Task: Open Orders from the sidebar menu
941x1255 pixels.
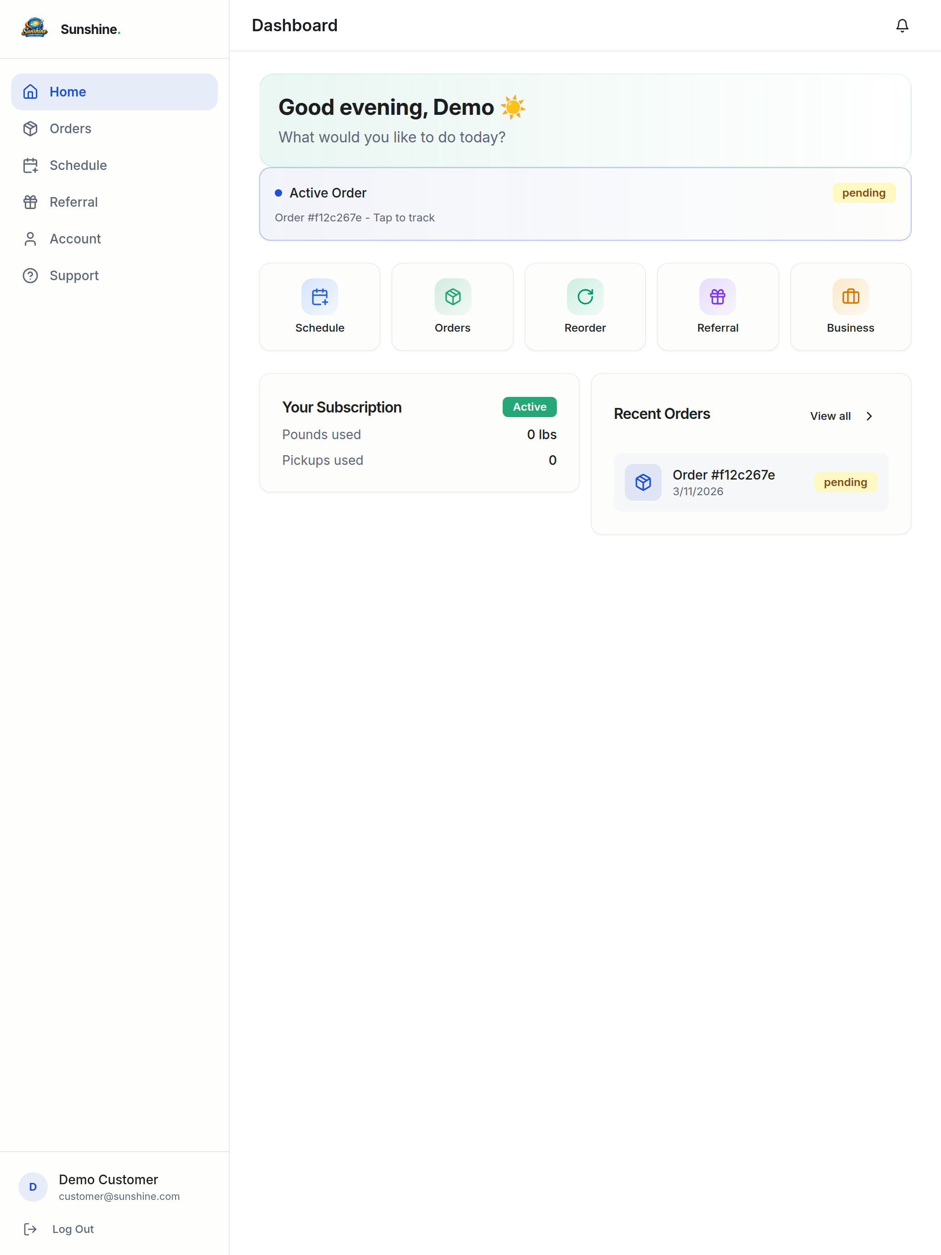Action: click(114, 129)
